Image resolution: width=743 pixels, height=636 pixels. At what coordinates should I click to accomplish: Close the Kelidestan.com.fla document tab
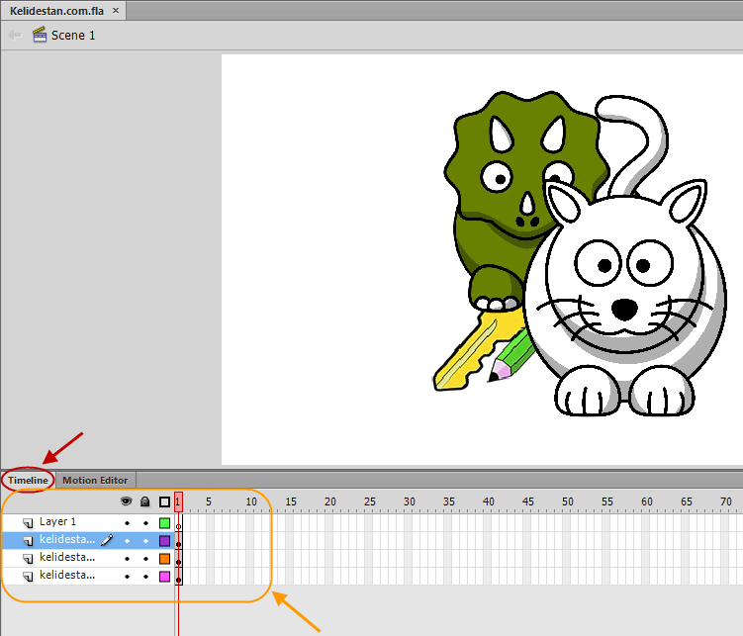click(116, 11)
